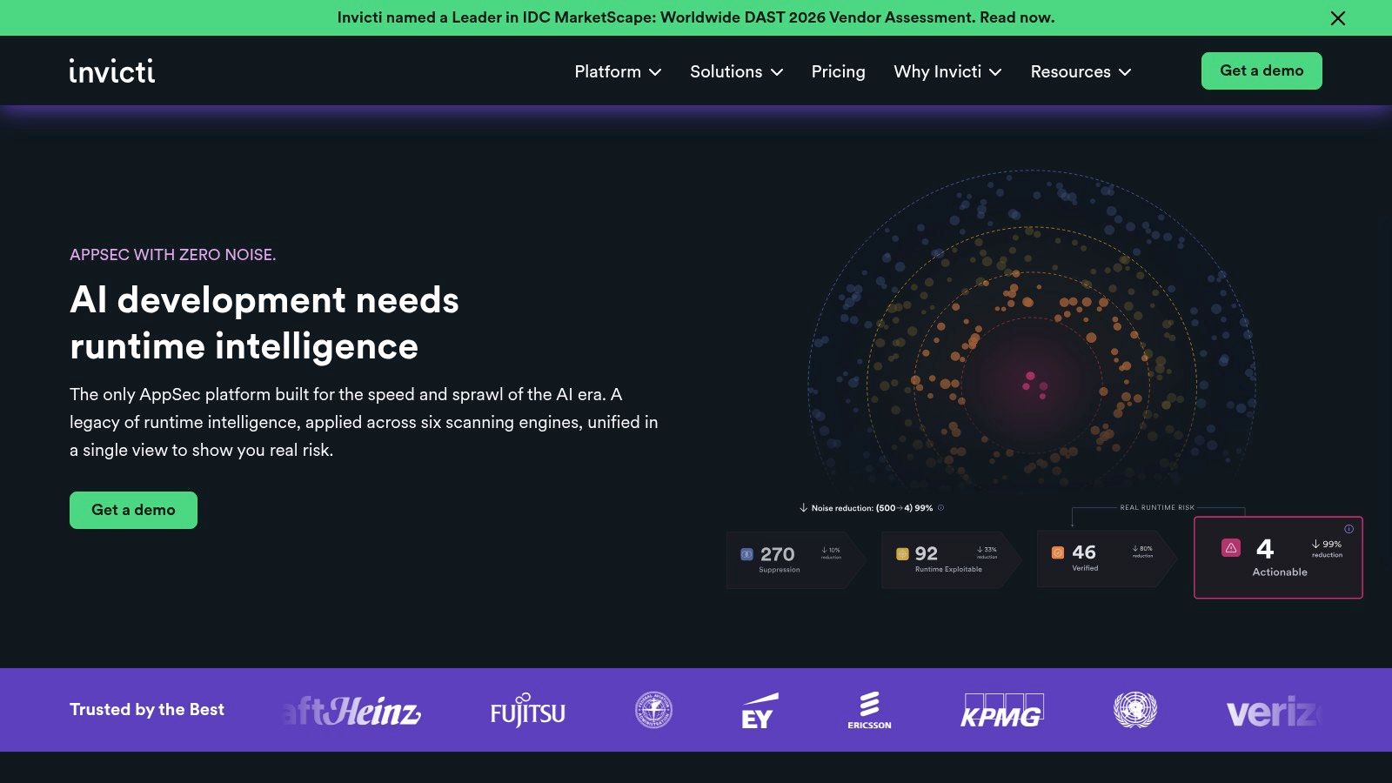The image size is (1392, 783).
Task: Click the down arrow before Noise reduction
Action: (x=803, y=508)
